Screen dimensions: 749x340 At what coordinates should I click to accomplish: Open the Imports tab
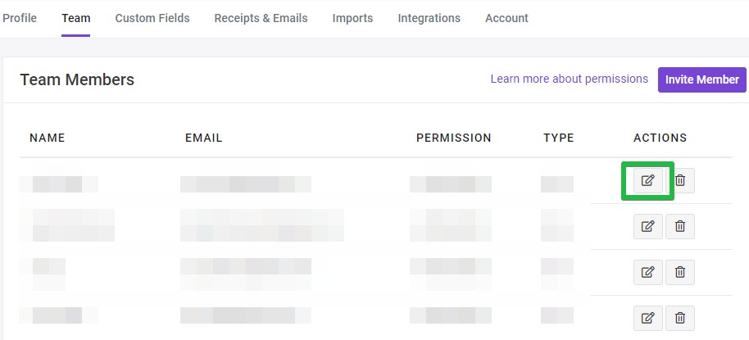click(352, 18)
